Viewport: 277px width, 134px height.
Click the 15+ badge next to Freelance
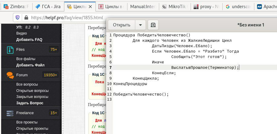coord(54,113)
